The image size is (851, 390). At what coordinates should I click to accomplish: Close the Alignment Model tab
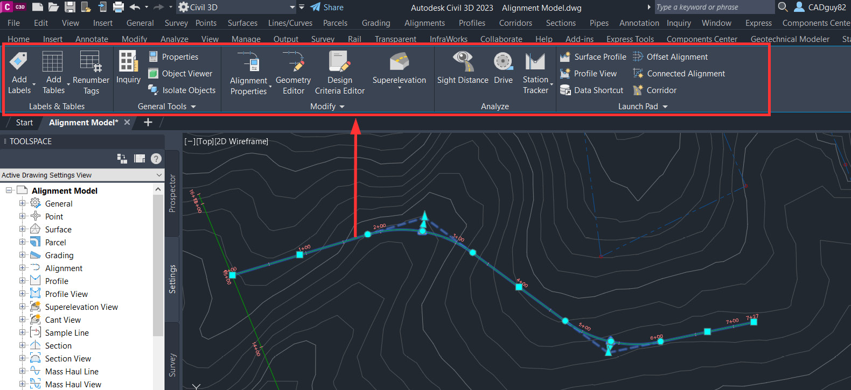(127, 122)
